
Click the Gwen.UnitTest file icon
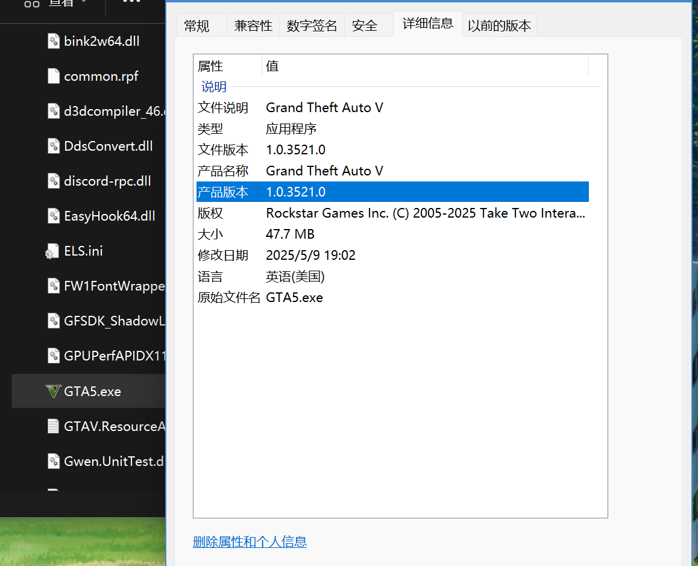point(54,461)
